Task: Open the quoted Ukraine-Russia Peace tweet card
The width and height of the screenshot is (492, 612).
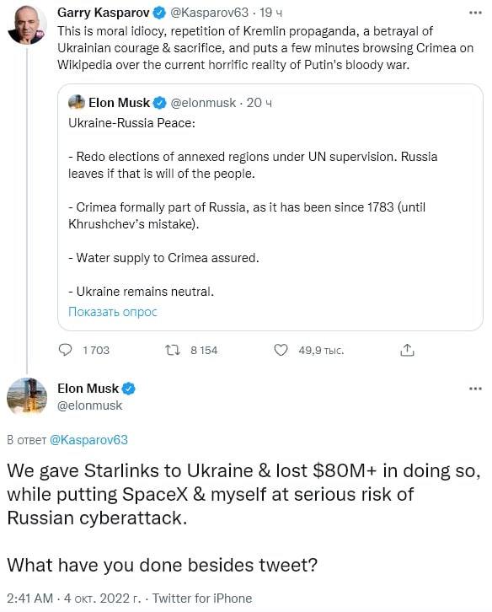Action: (x=270, y=207)
